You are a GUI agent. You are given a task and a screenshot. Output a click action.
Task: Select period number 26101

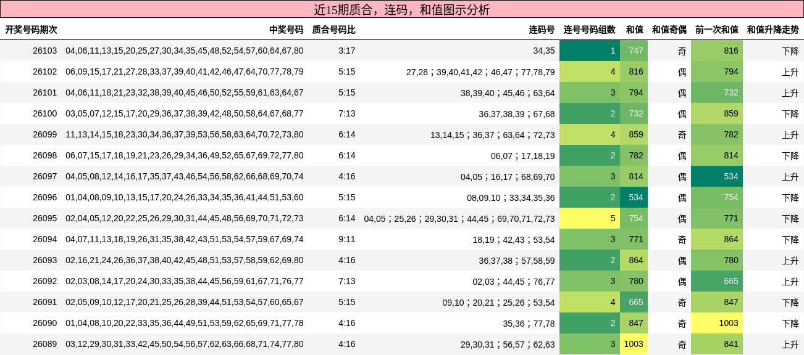[44, 92]
